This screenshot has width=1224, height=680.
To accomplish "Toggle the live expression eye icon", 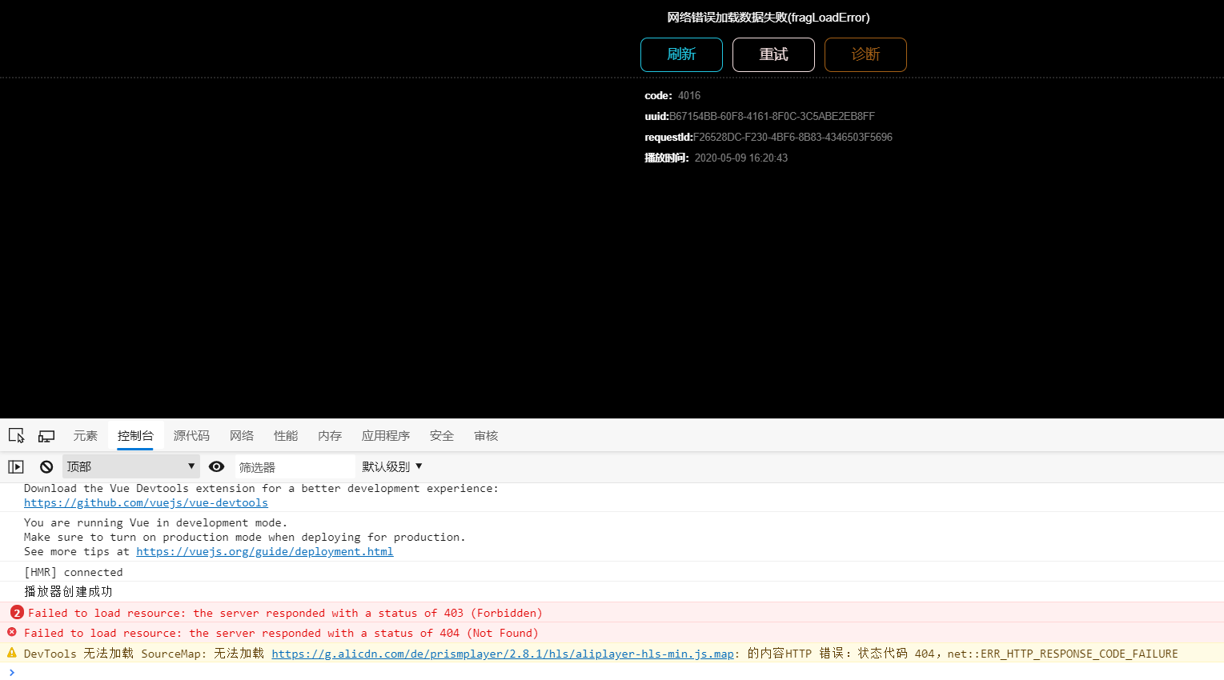I will (x=216, y=466).
